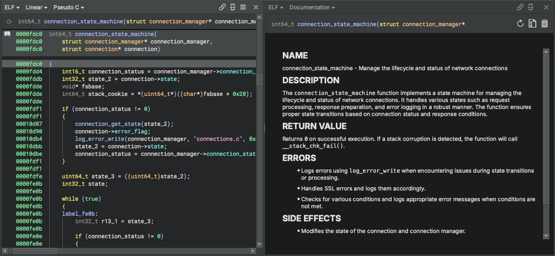This screenshot has height=256, width=555.
Task: Click the "while (true)" statement
Action: pos(82,199)
